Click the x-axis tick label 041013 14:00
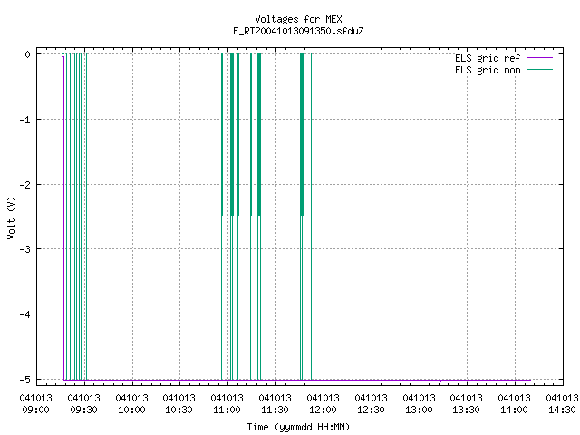 point(515,403)
